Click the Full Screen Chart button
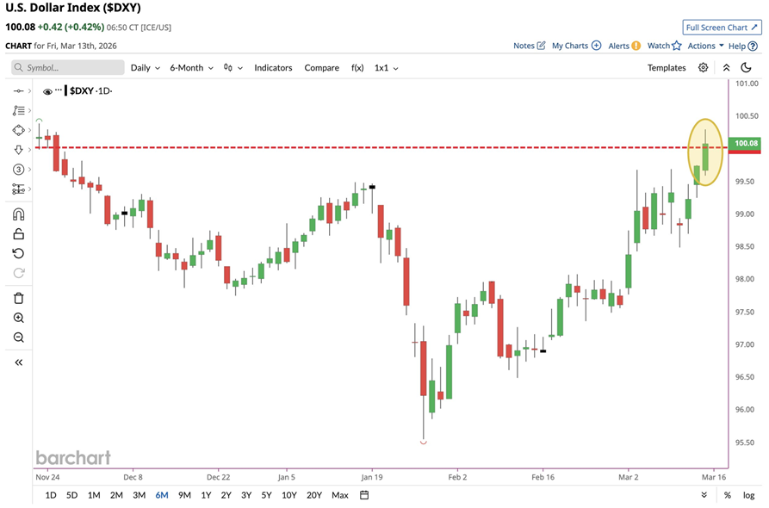 click(x=721, y=27)
